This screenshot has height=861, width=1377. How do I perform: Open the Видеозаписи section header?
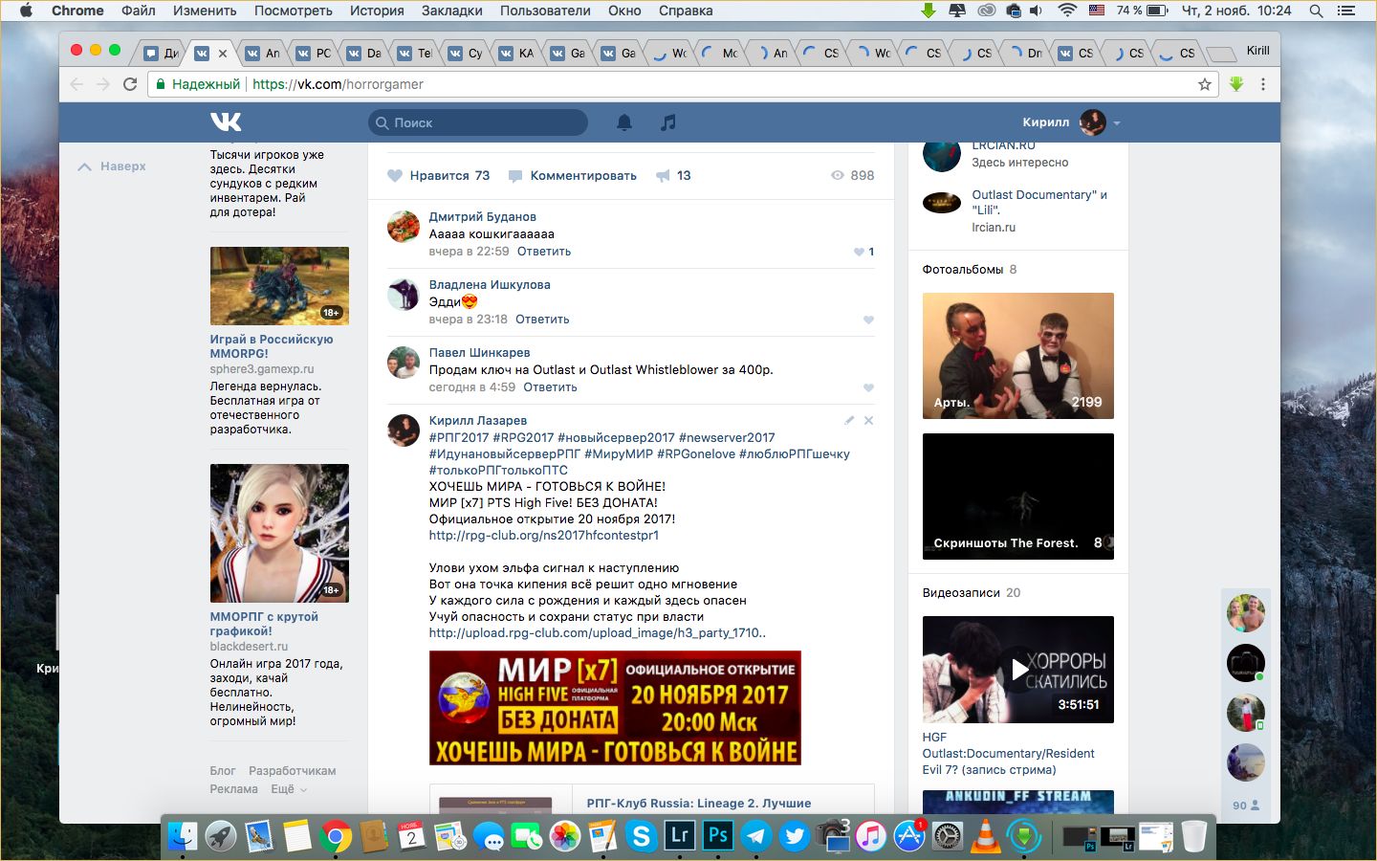(961, 593)
